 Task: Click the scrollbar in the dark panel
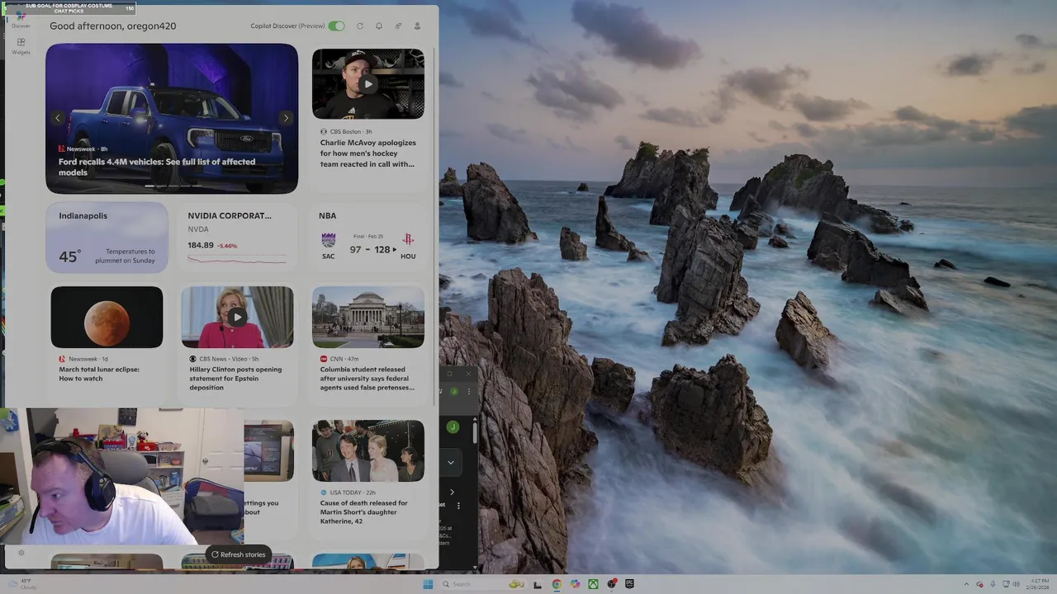click(475, 431)
